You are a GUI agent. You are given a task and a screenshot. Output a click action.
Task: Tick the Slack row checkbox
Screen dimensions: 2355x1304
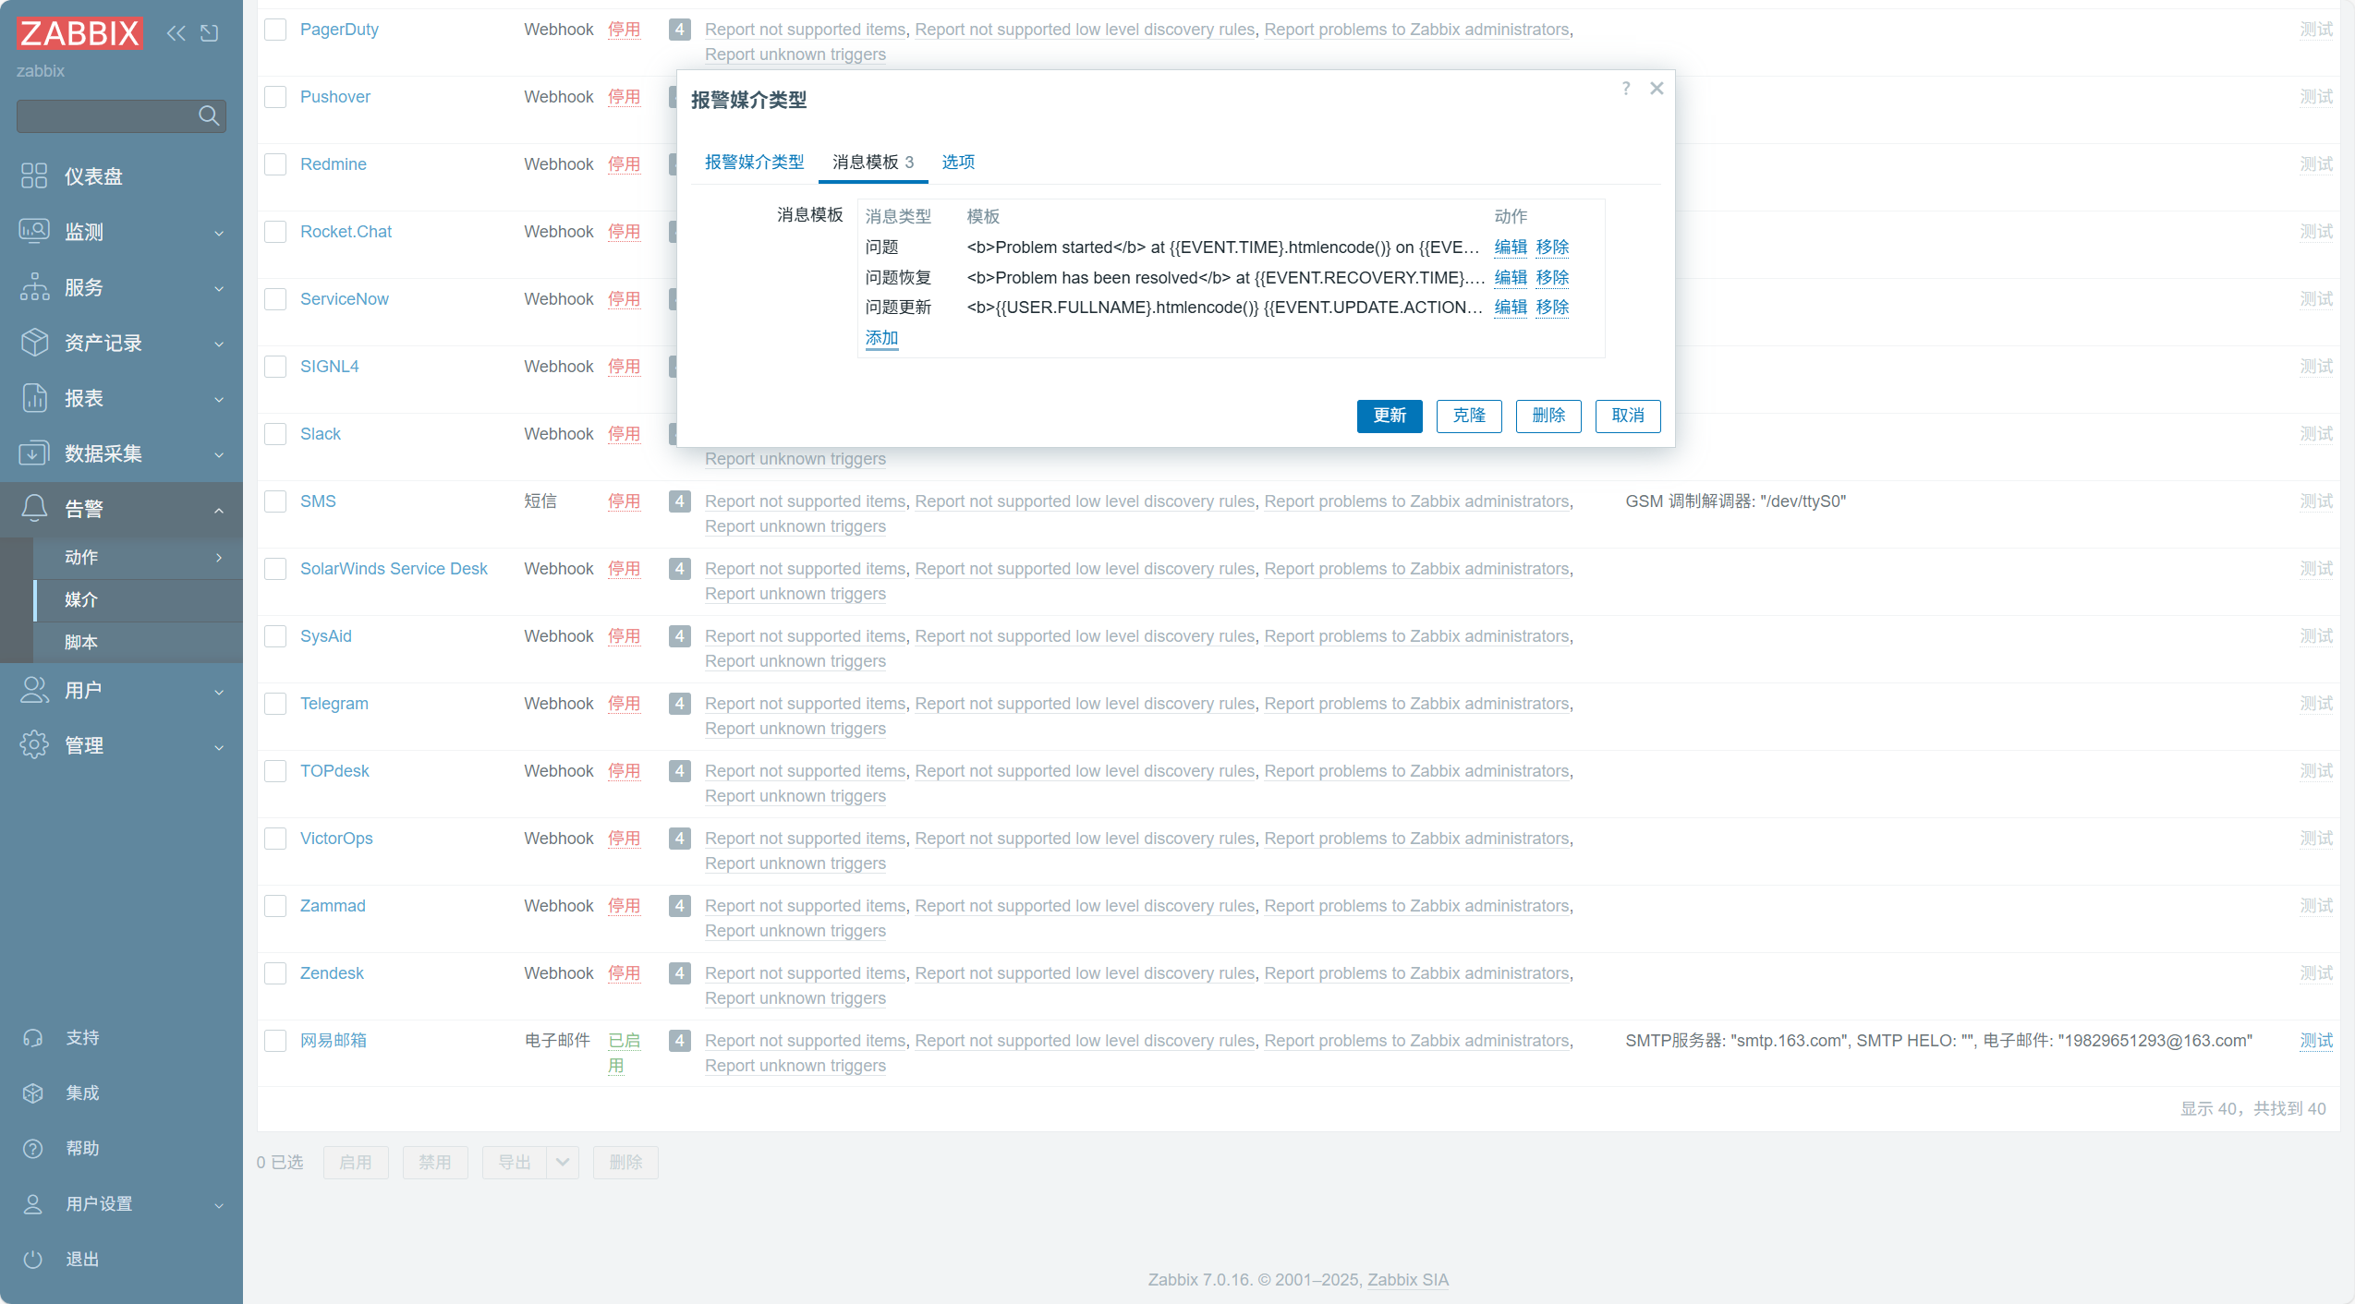[275, 434]
